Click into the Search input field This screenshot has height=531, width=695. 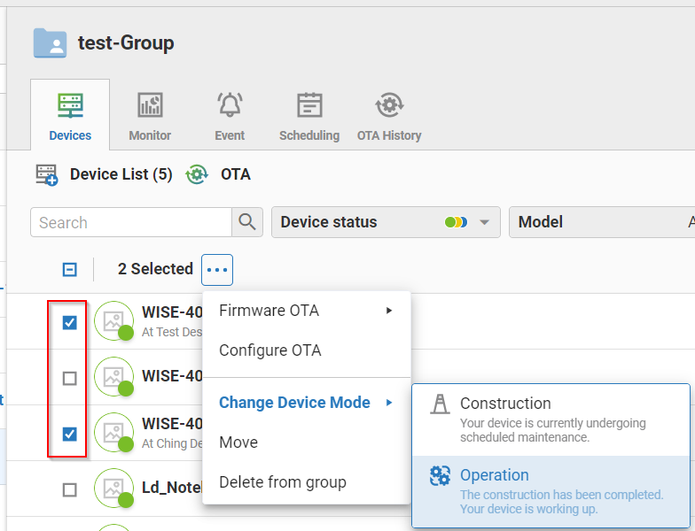pos(131,222)
